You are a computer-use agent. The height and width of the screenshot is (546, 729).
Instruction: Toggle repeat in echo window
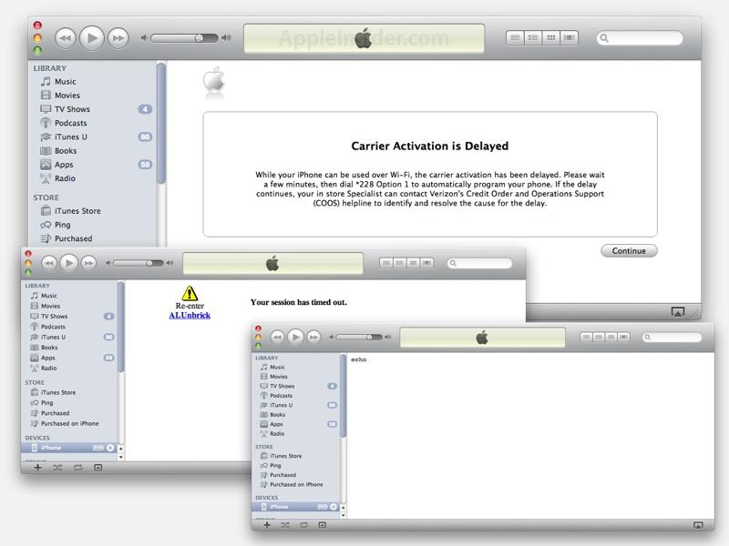303,525
